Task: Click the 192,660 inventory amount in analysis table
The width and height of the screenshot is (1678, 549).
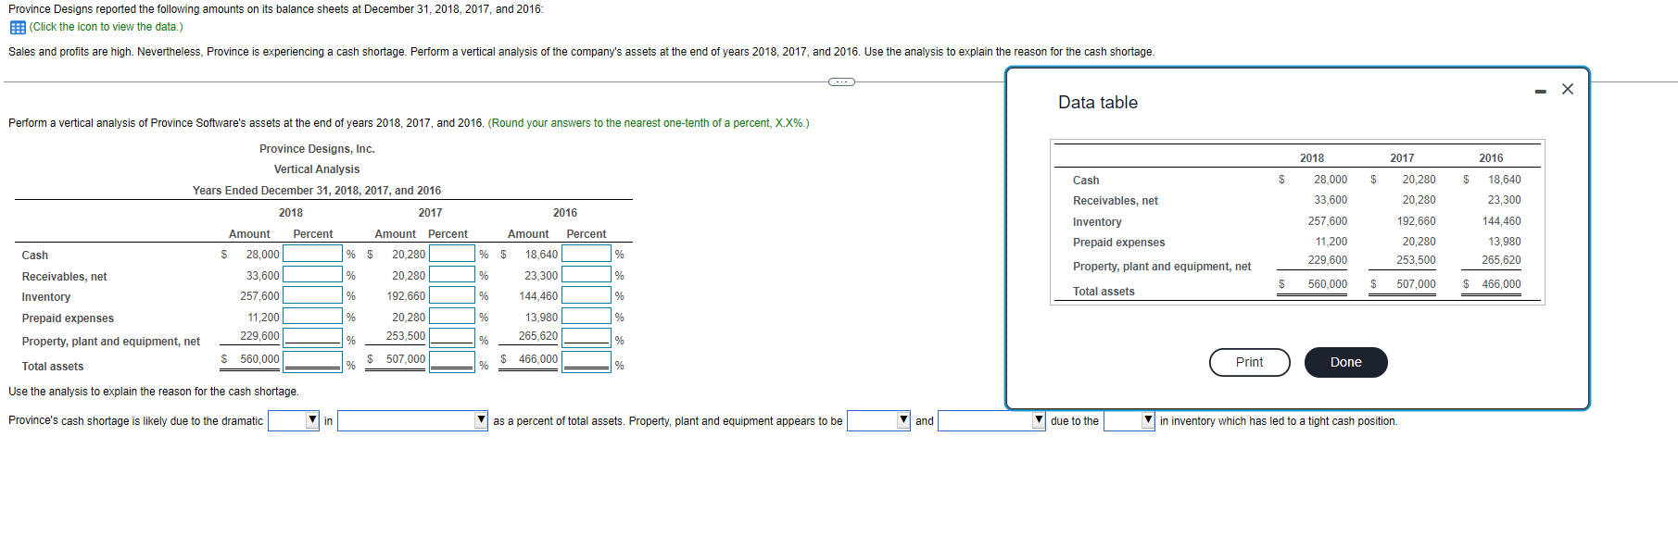Action: coord(406,296)
